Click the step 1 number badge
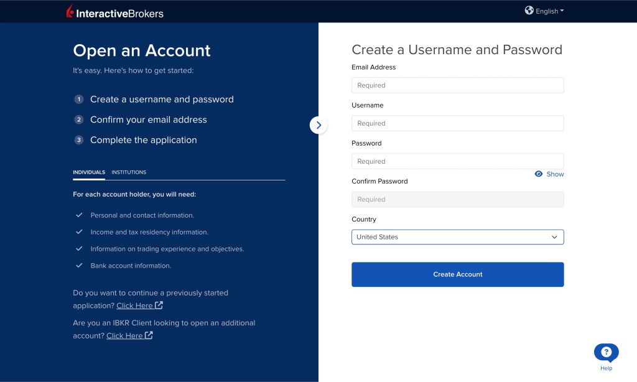The height and width of the screenshot is (382, 637). [x=79, y=100]
